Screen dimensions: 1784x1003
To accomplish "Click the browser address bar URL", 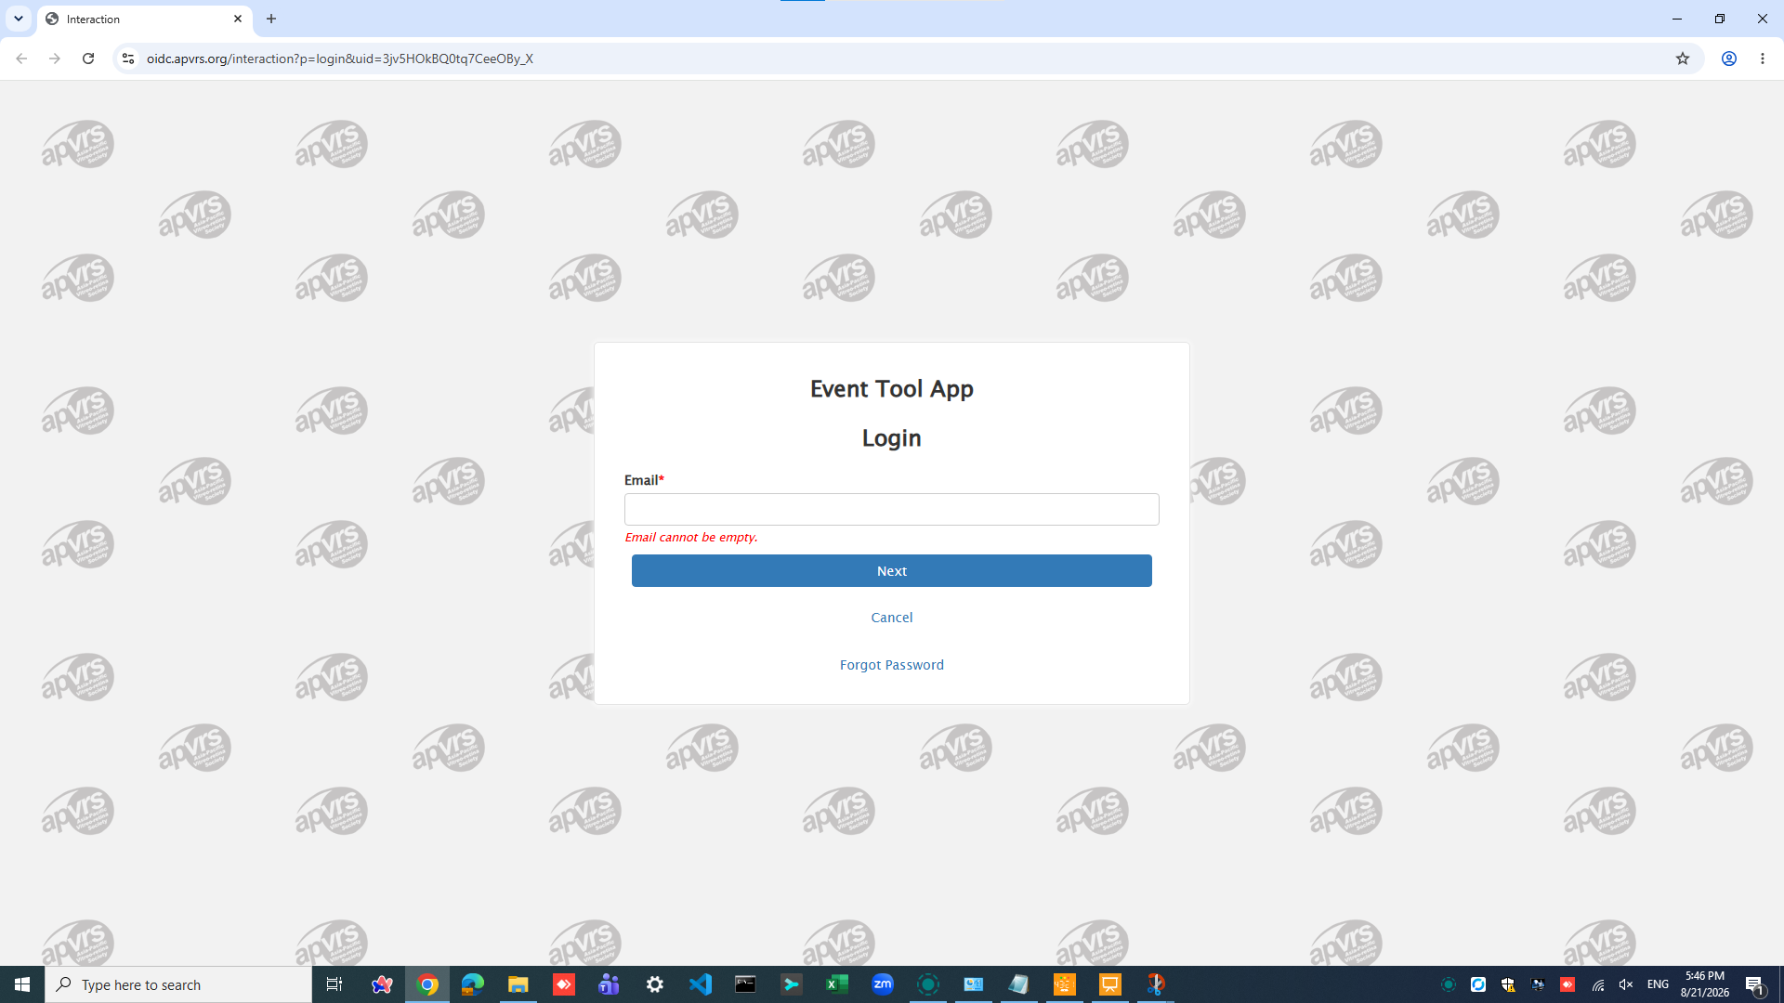I will click(339, 59).
